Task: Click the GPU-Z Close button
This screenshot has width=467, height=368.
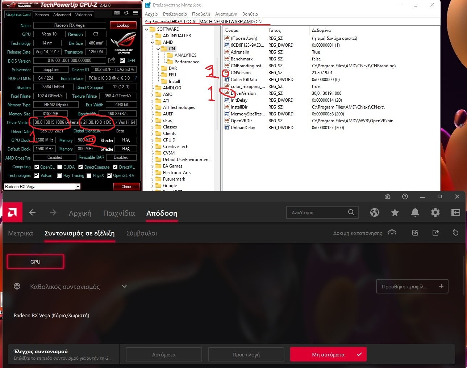Action: coord(126,187)
